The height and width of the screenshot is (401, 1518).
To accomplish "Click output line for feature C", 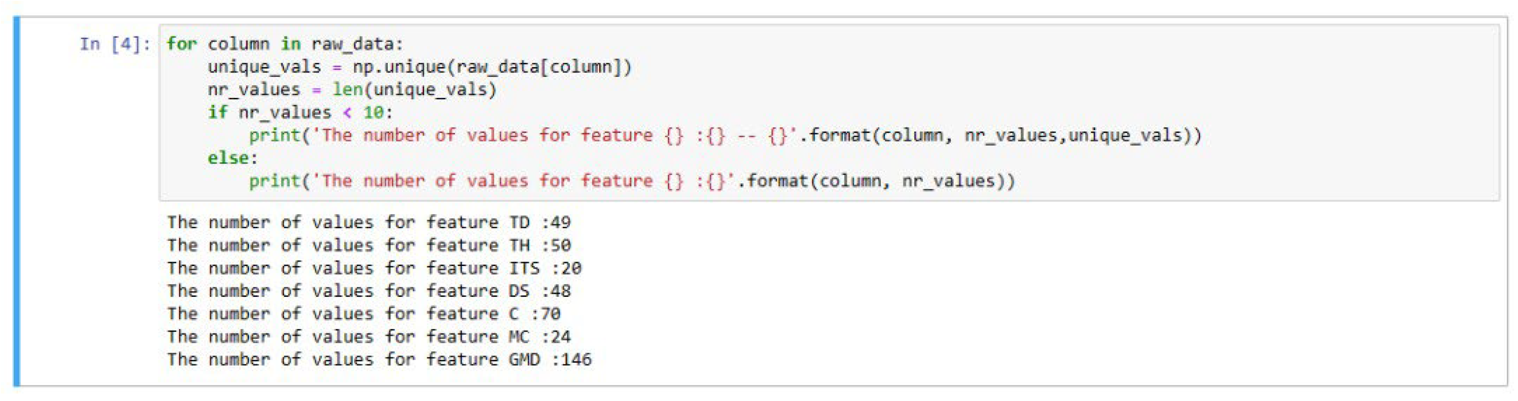I will [x=363, y=314].
